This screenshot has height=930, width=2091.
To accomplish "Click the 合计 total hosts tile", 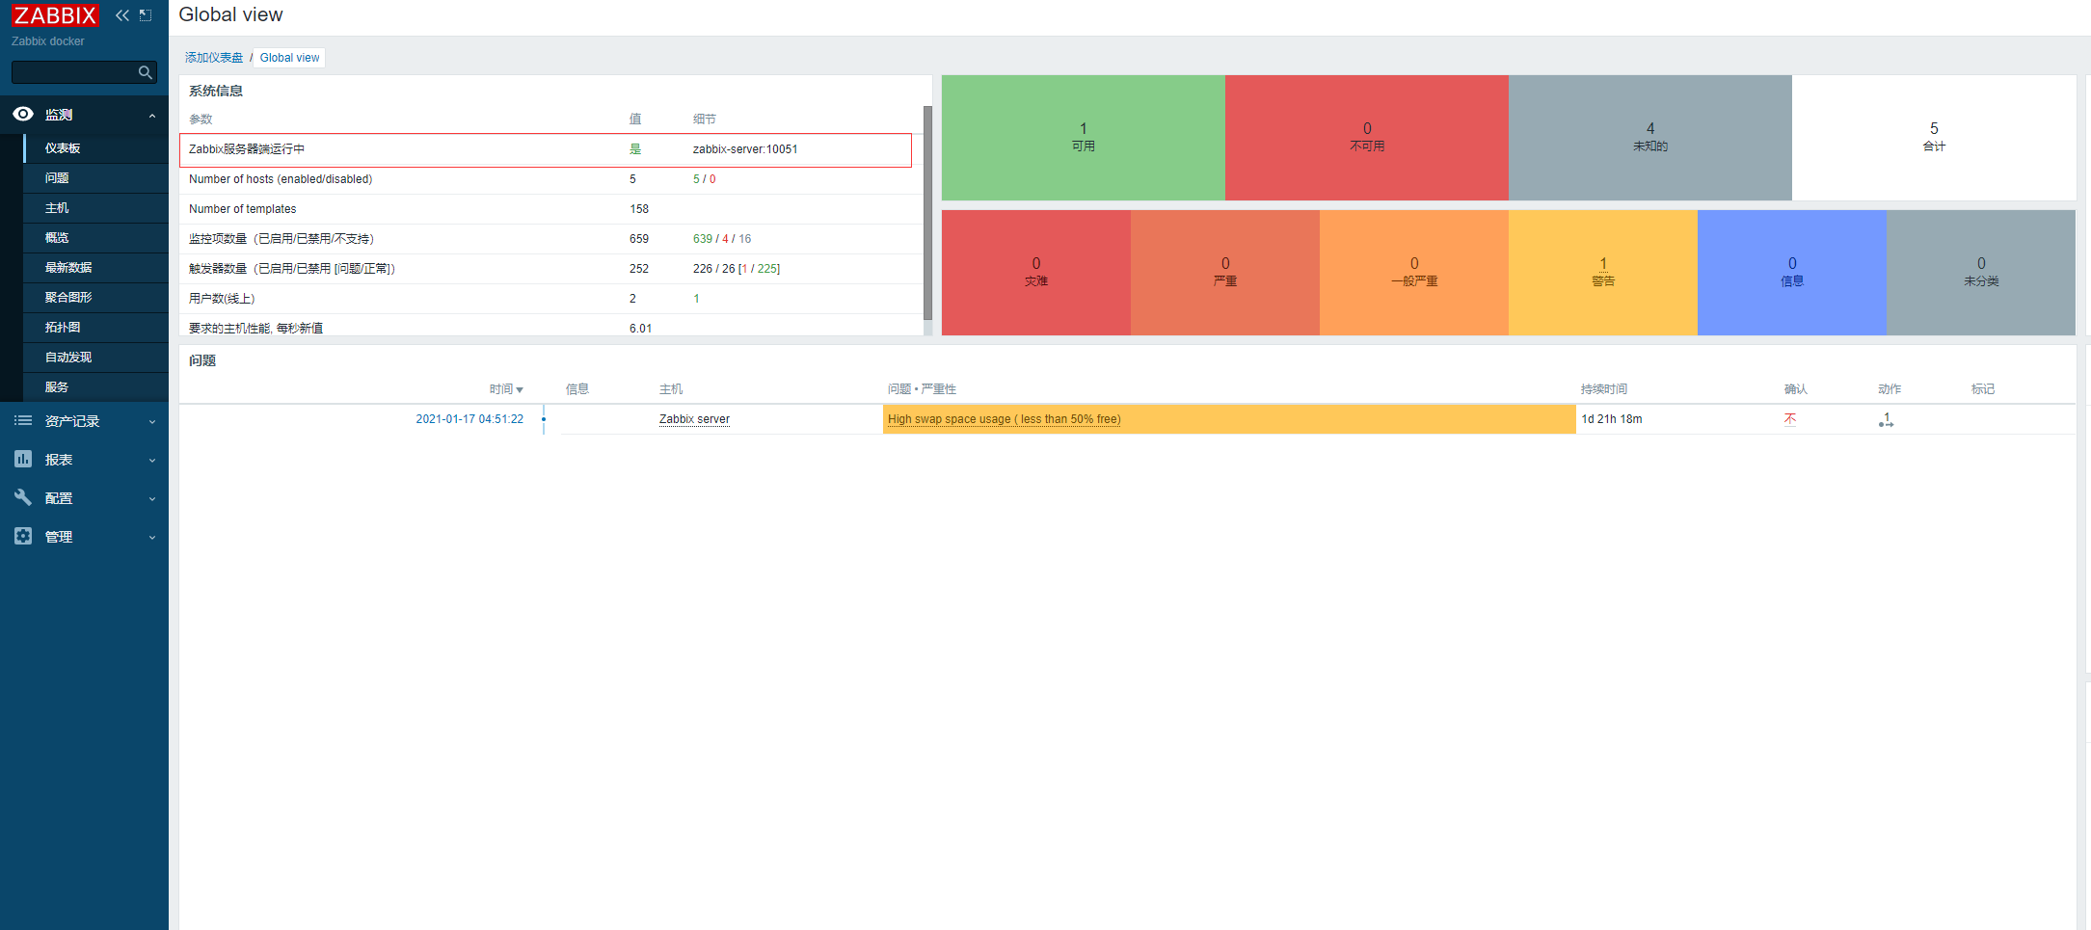I will [x=1934, y=138].
